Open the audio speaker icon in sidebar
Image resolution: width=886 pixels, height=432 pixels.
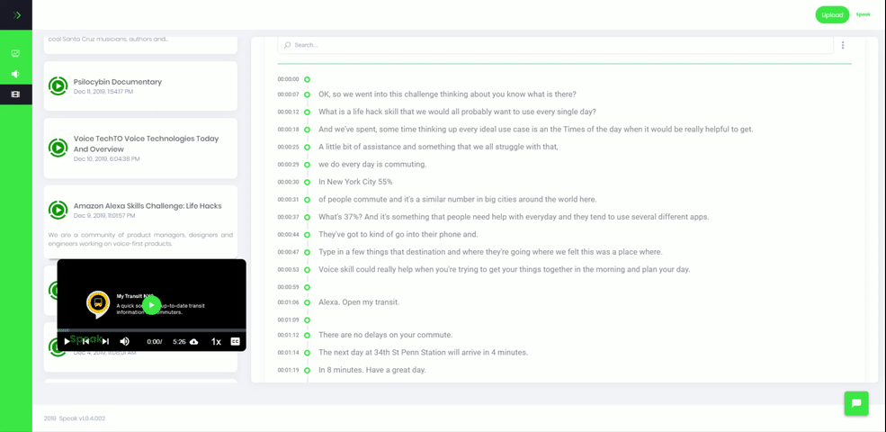tap(16, 74)
